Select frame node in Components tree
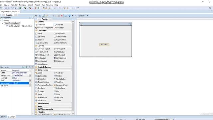213x120 pixels. pyautogui.click(x=5, y=21)
